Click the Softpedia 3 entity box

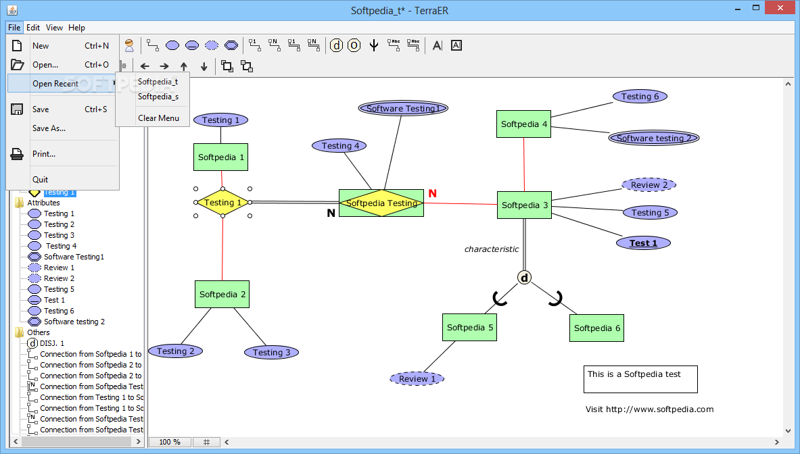pyautogui.click(x=525, y=205)
